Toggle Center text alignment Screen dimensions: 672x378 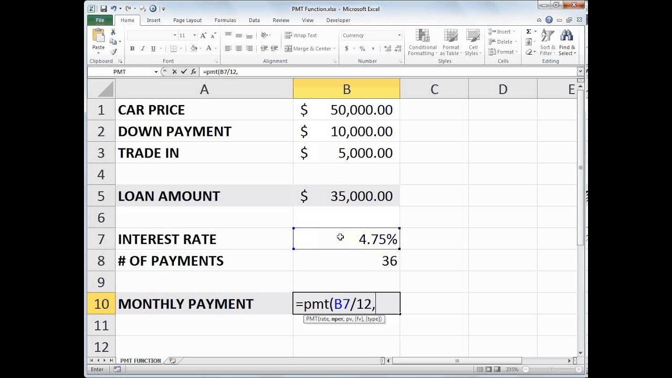[x=239, y=48]
